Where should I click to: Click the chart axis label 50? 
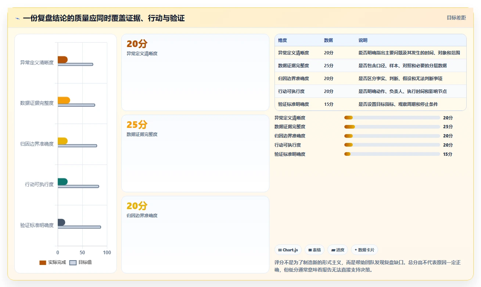(82, 252)
